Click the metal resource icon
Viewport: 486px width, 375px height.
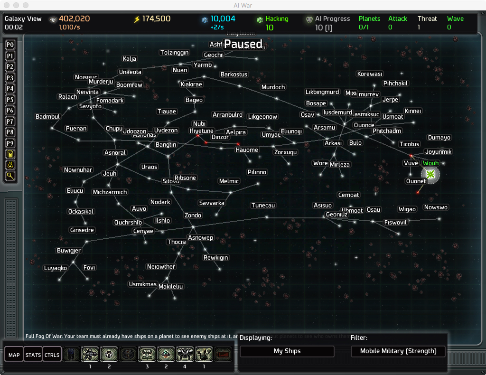[x=53, y=20]
